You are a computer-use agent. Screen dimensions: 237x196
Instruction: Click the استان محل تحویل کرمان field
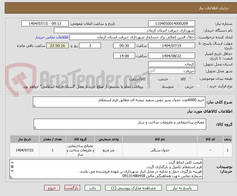pyautogui.click(x=171, y=64)
